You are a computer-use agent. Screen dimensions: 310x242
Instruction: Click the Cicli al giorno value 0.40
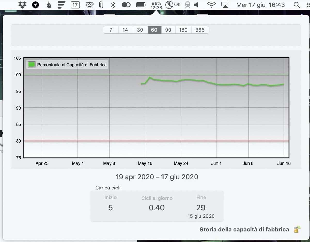pyautogui.click(x=157, y=208)
